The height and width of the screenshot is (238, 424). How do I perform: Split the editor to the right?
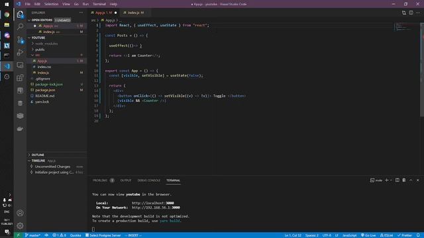coord(411,13)
